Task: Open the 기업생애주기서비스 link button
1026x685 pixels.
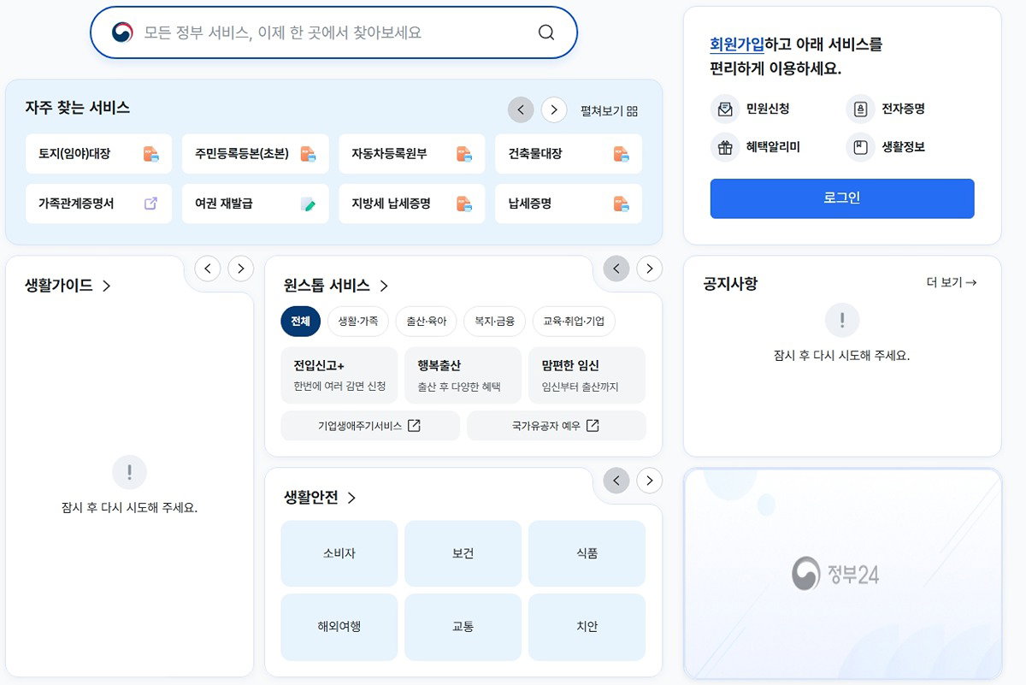Action: (370, 426)
